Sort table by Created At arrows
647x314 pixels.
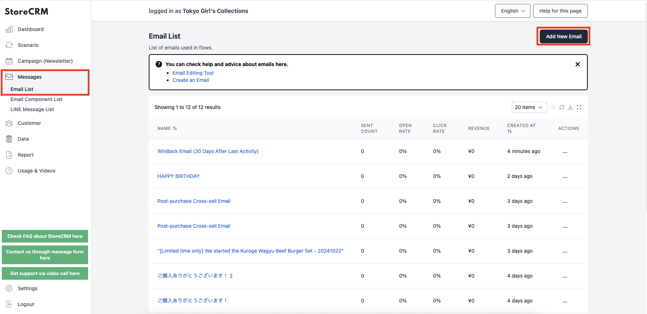[x=509, y=131]
